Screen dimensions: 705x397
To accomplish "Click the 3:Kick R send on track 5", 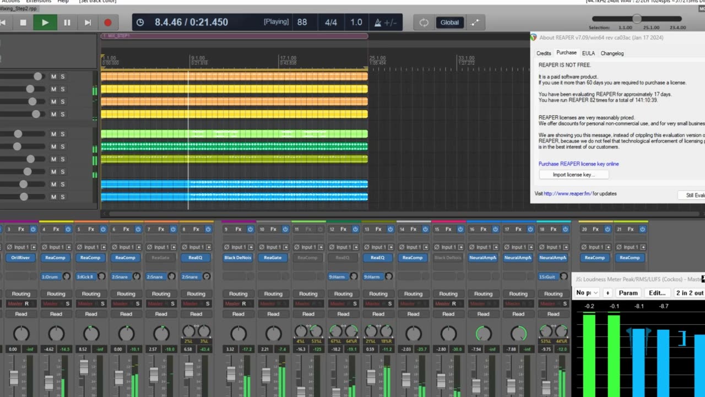I will tap(85, 276).
